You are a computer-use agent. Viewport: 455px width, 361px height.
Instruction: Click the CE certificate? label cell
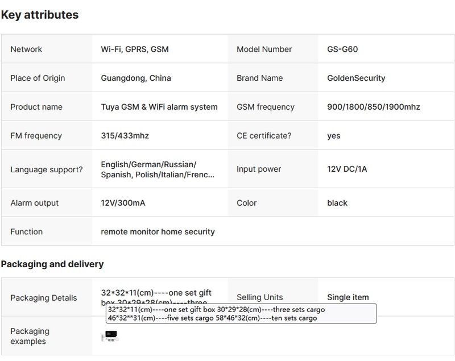[x=264, y=136]
